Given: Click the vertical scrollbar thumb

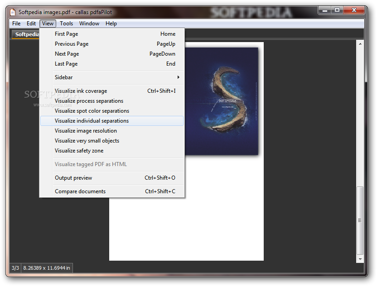Looking at the screenshot, I should pos(360,220).
